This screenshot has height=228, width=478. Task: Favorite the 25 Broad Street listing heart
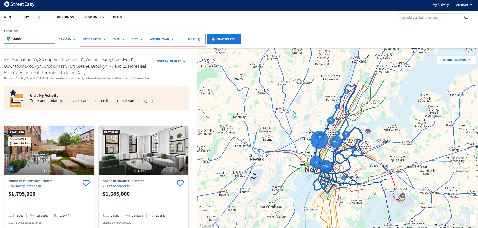tap(180, 183)
